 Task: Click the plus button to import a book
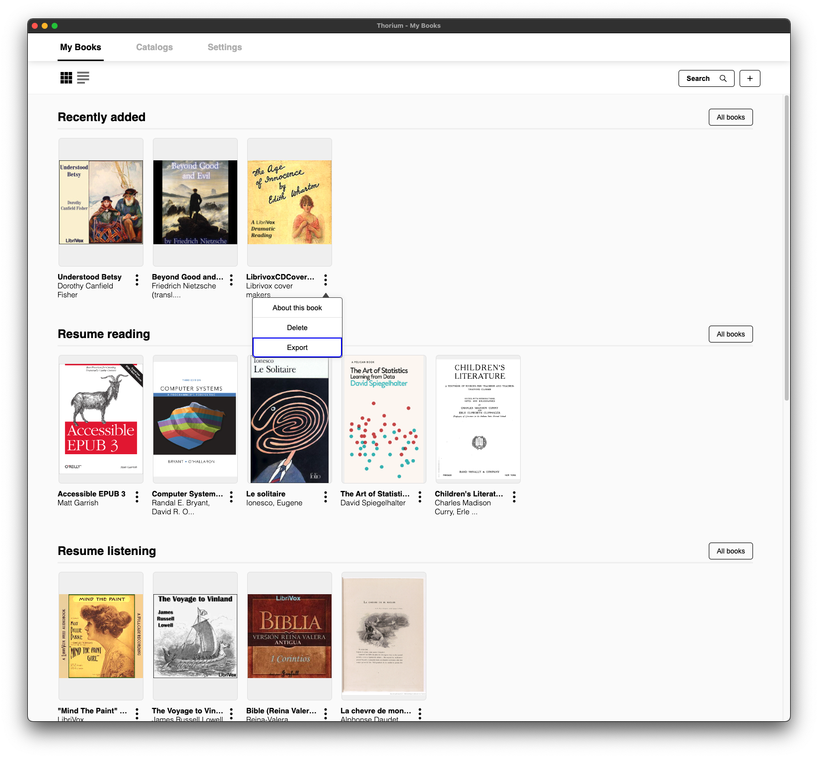tap(750, 78)
